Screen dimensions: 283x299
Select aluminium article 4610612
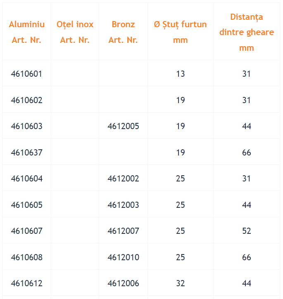tap(26, 283)
